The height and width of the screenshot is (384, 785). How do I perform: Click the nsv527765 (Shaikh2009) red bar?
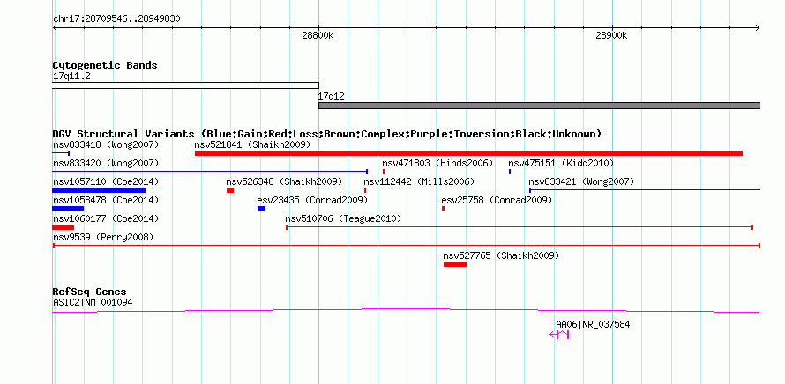(x=455, y=264)
